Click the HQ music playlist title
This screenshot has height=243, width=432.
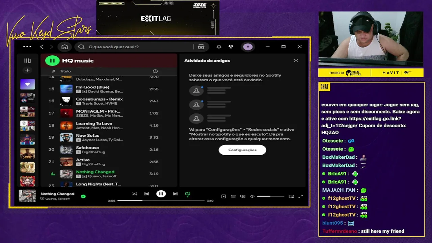[78, 61]
